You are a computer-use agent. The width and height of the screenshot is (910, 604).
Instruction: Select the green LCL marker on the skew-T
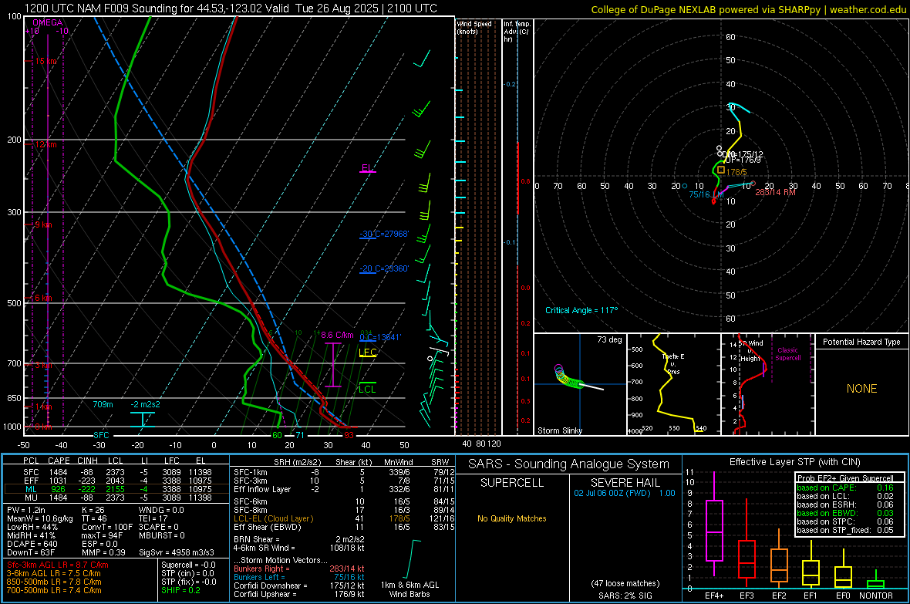pyautogui.click(x=367, y=389)
